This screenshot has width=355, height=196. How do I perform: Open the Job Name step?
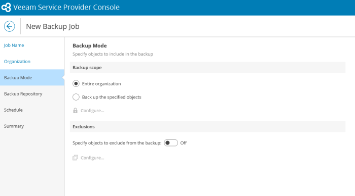click(x=14, y=45)
